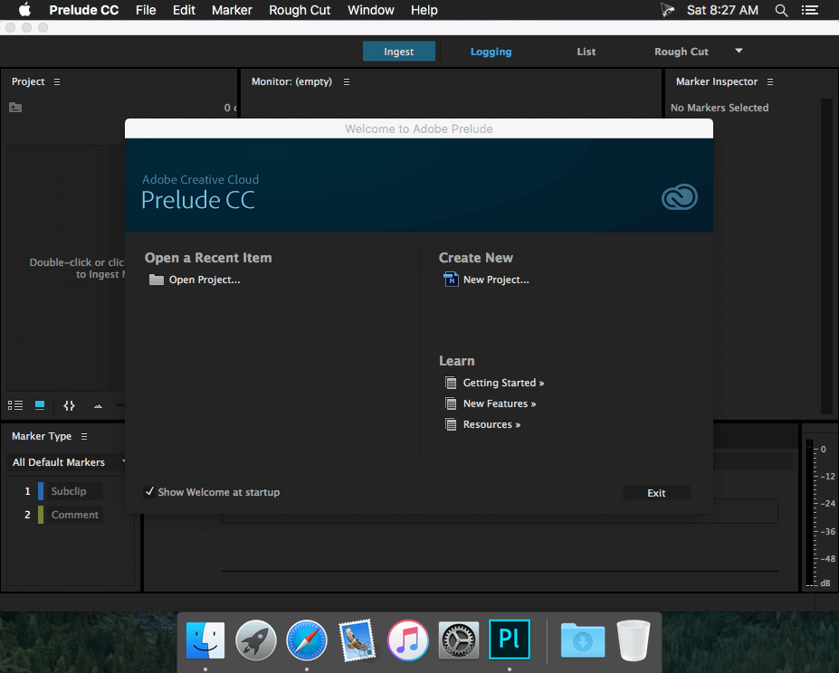The image size is (839, 673).
Task: Click the document icon beside New Features
Action: coord(451,403)
